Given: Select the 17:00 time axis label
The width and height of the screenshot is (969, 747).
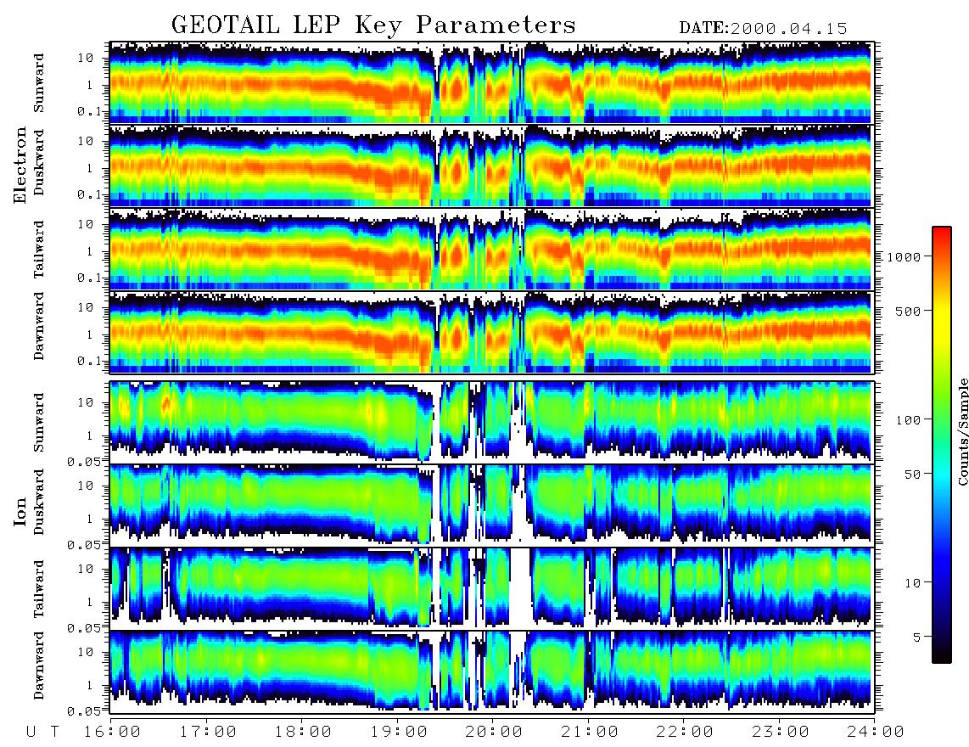Looking at the screenshot, I should point(208,733).
